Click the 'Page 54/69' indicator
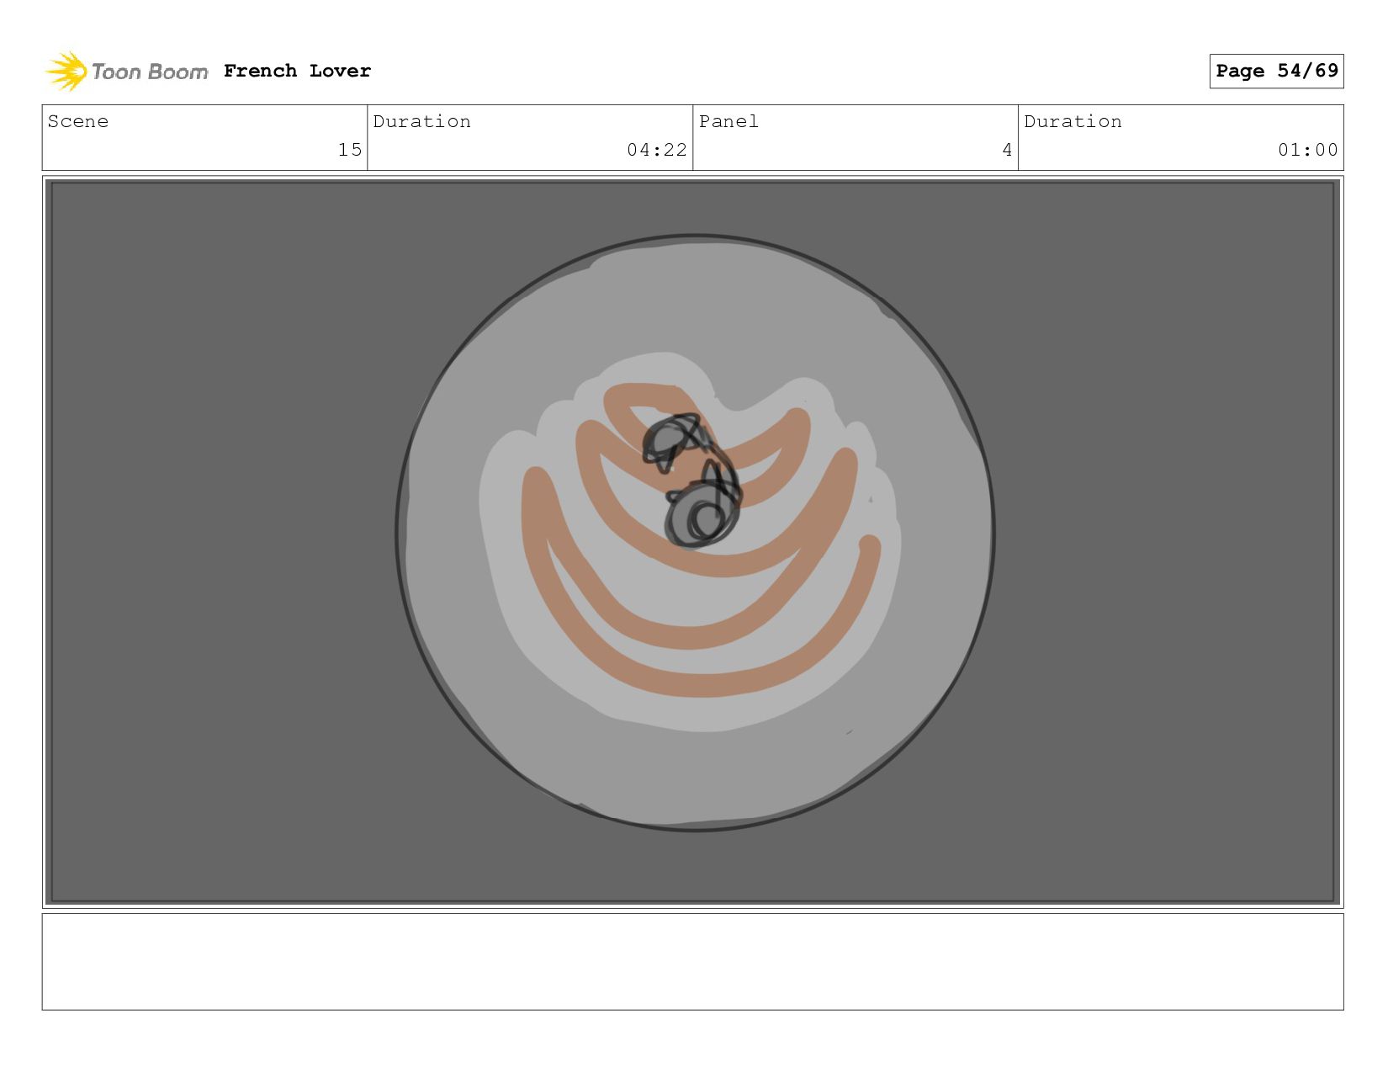The height and width of the screenshot is (1073, 1388). (x=1276, y=71)
